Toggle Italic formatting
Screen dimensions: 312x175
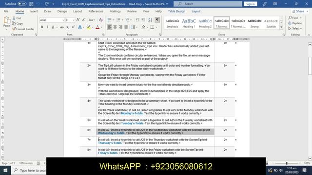pyautogui.click(x=47, y=27)
